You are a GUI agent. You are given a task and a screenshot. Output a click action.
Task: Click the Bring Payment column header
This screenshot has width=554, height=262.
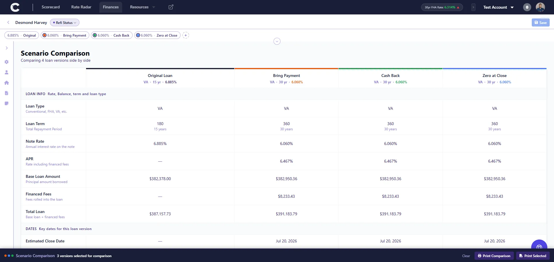tap(286, 78)
